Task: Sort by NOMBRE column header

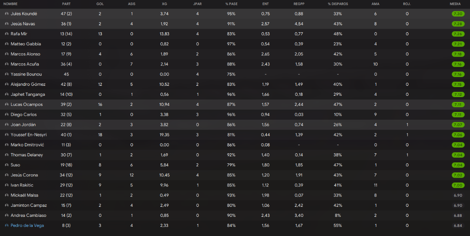Action: [x=10, y=4]
